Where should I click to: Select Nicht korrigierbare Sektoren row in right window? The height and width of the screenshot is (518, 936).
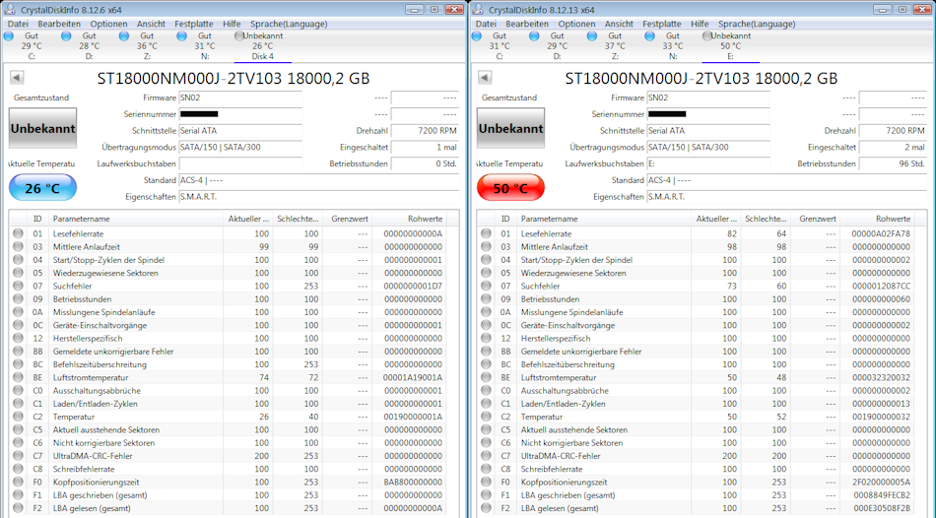[697, 443]
